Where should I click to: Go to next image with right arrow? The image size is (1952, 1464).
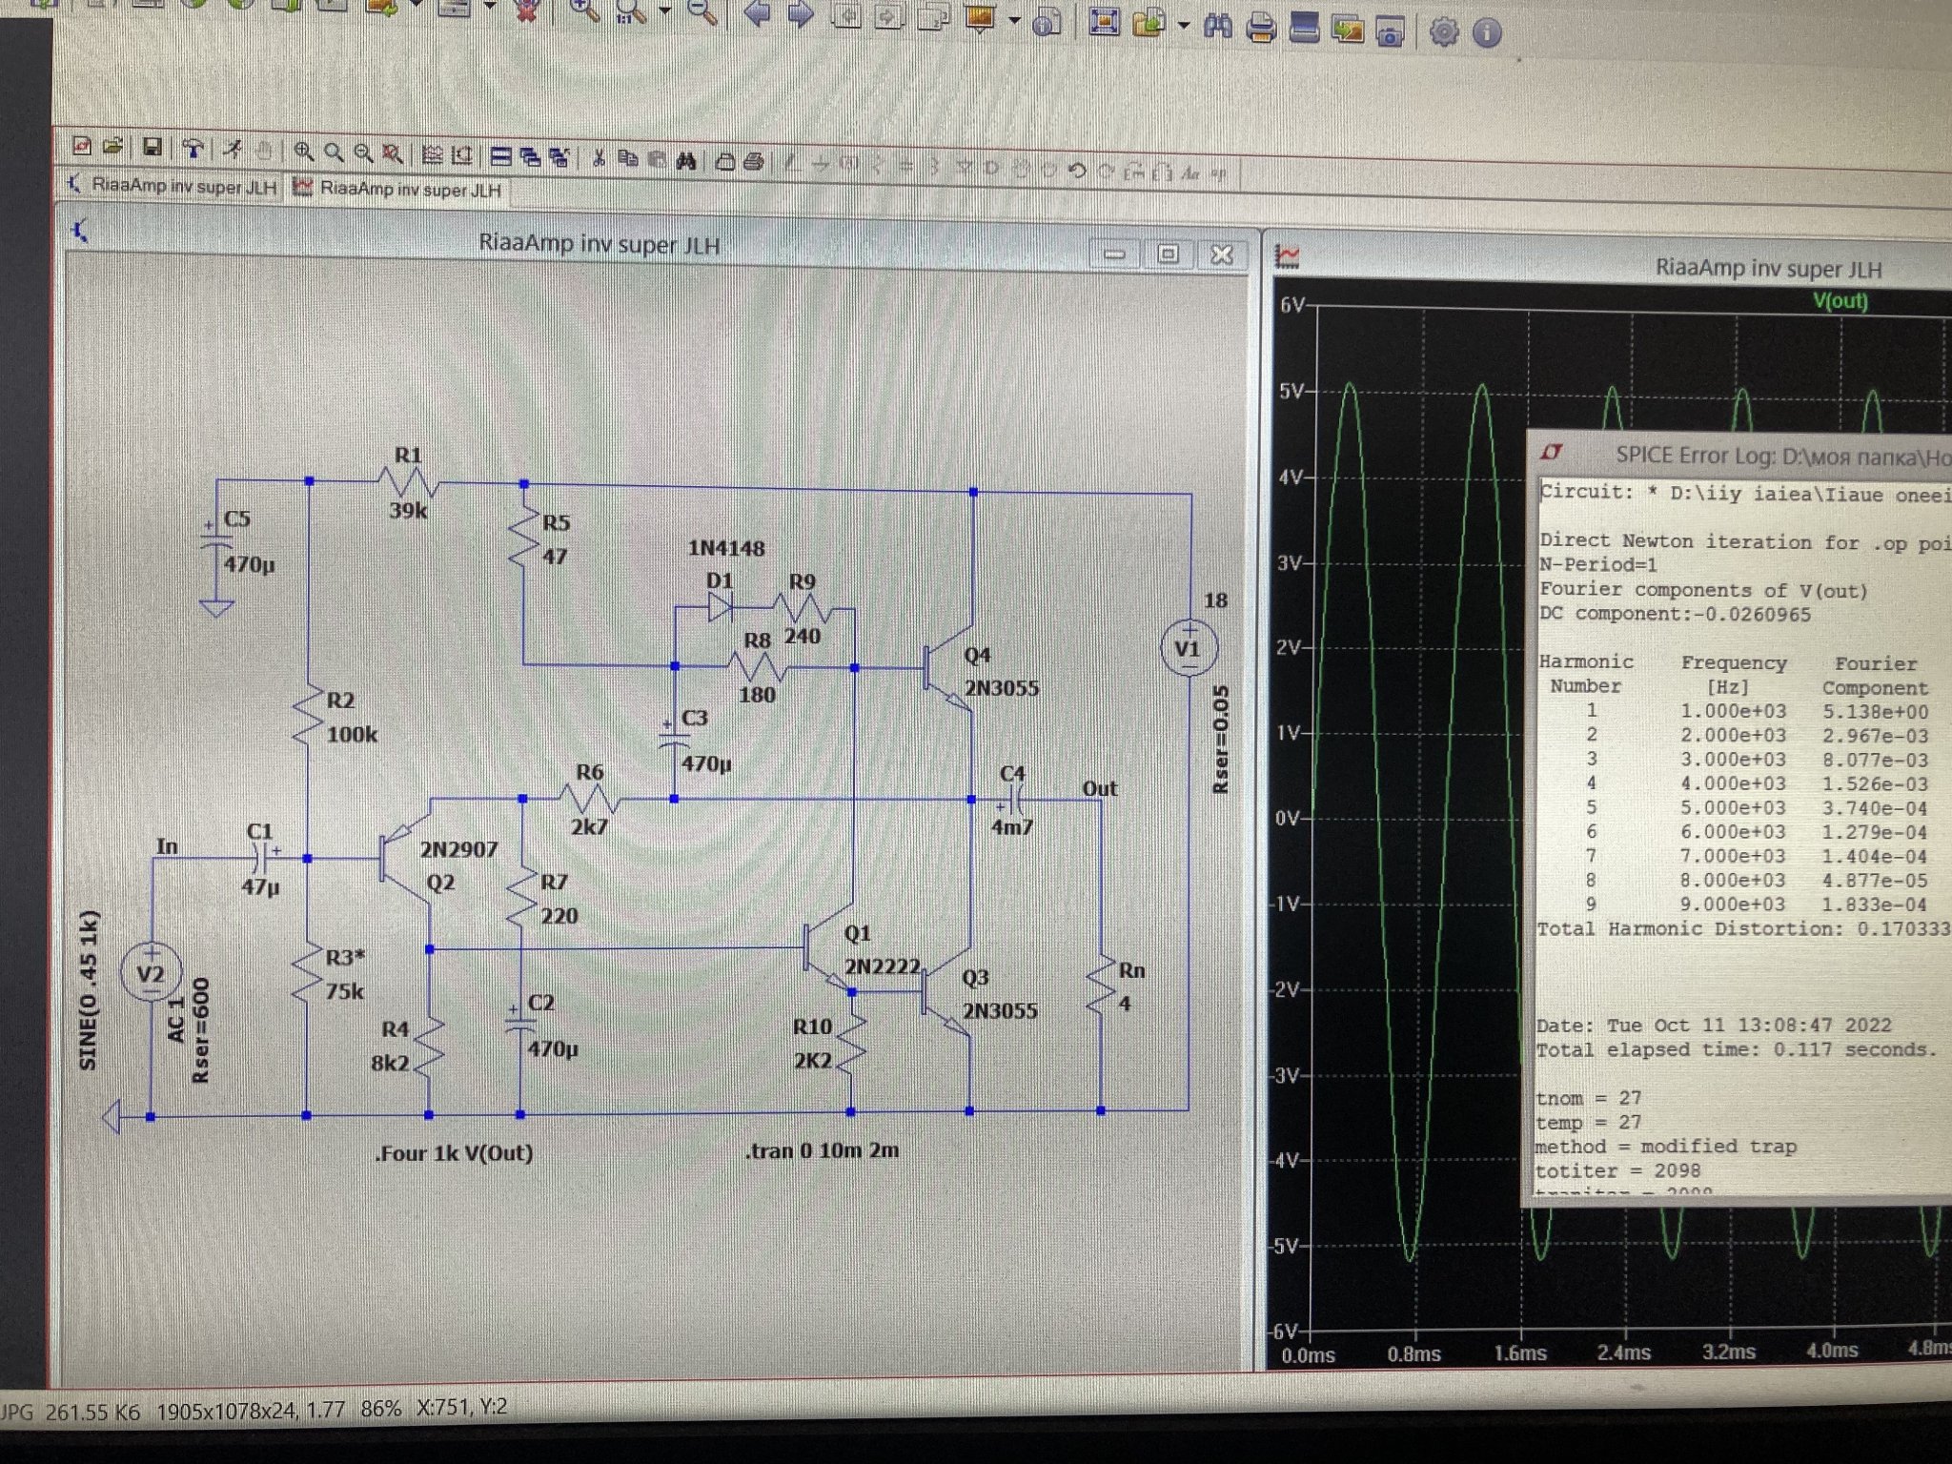click(801, 13)
